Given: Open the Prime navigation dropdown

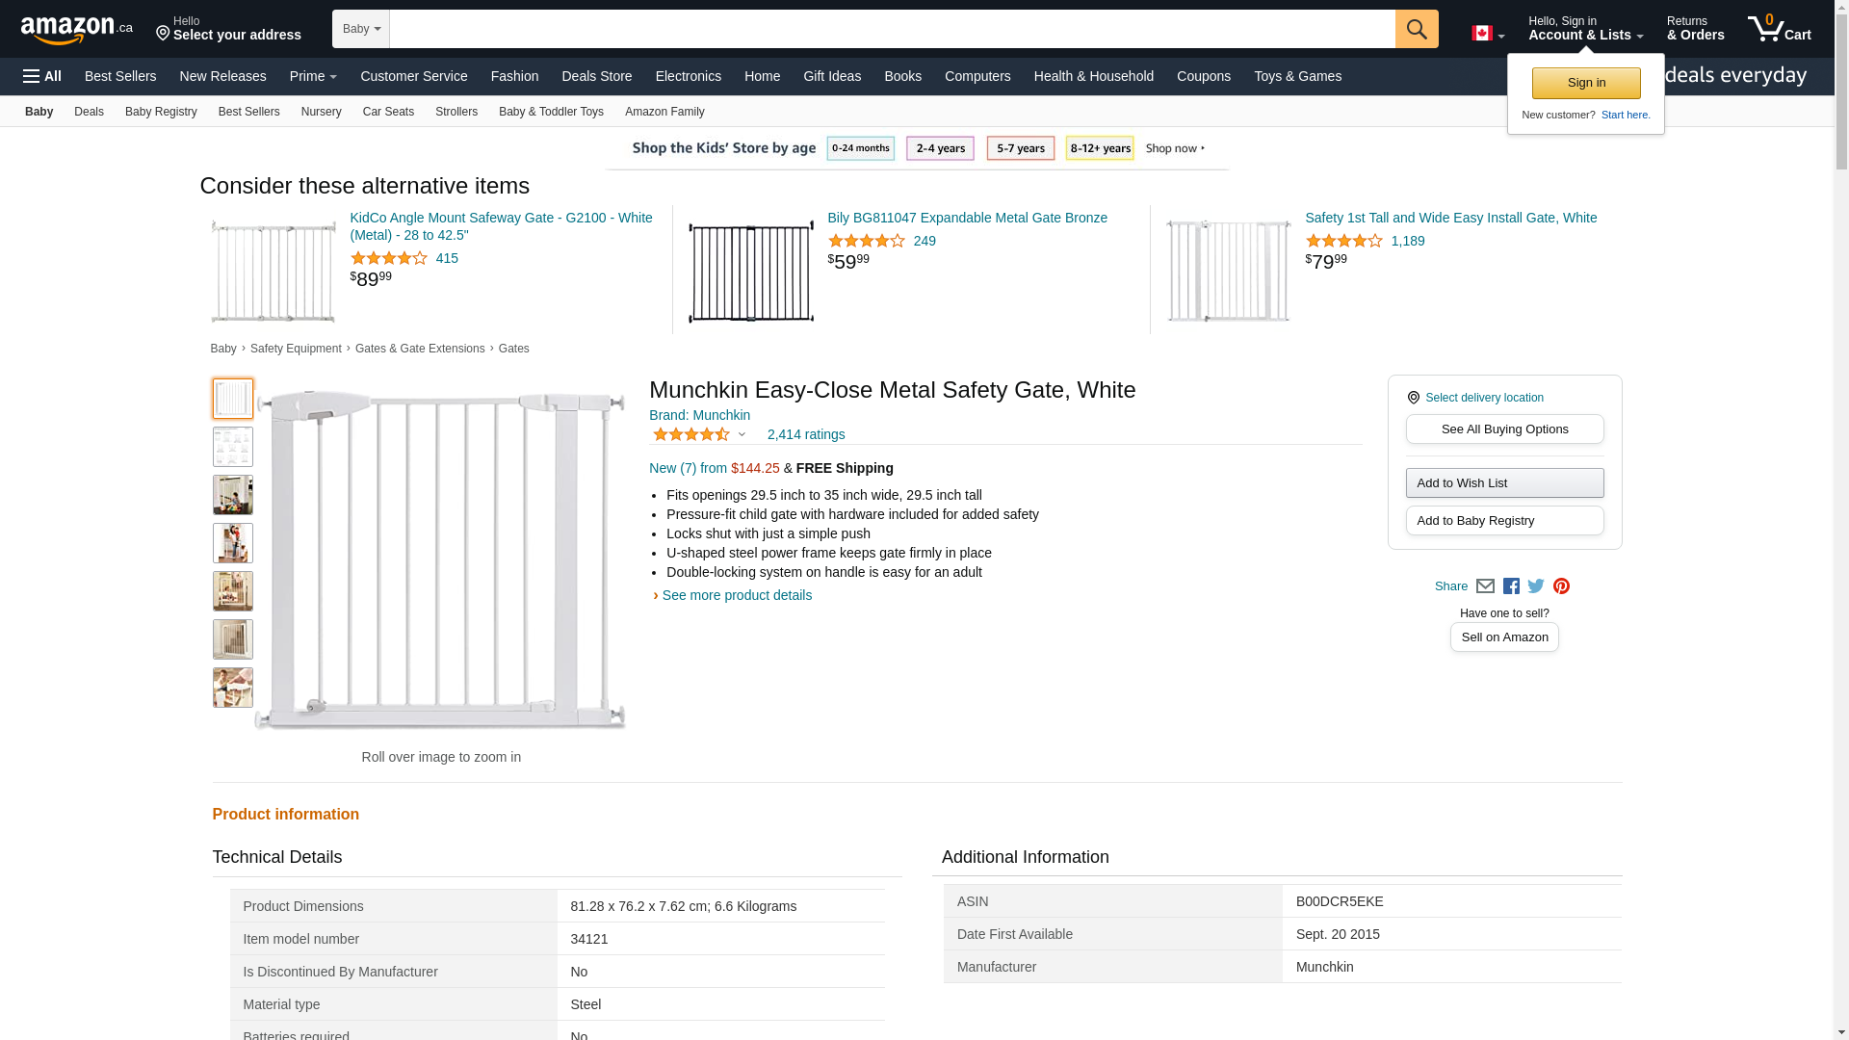Looking at the screenshot, I should pos(313,76).
